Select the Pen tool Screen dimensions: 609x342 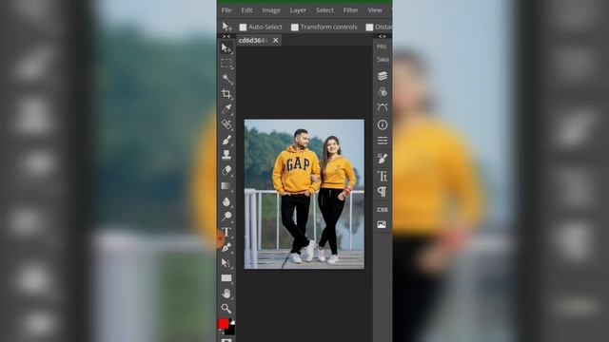[226, 247]
